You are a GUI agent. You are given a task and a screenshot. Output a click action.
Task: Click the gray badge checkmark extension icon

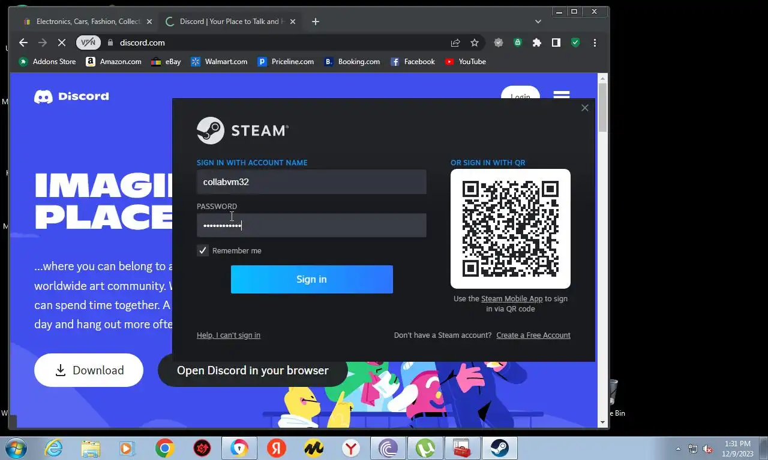[498, 43]
